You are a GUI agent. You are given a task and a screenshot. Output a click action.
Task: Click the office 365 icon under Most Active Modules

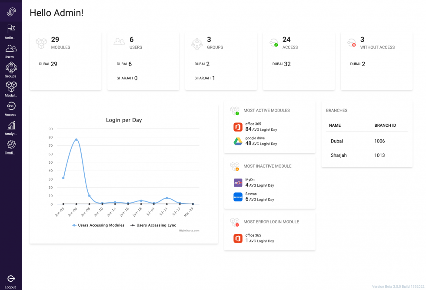[238, 127]
